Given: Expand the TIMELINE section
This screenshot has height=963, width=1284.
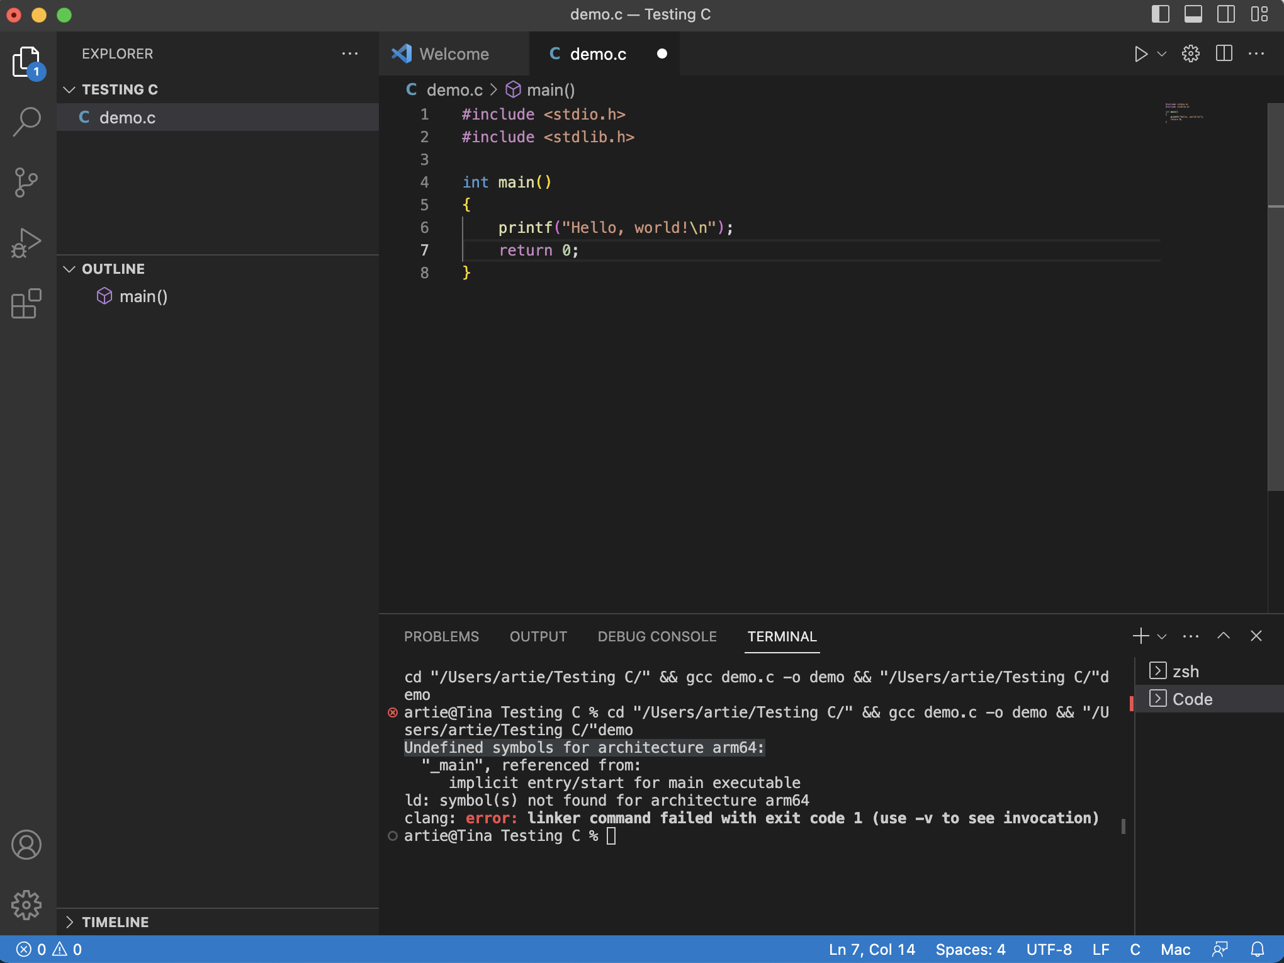Looking at the screenshot, I should click(x=218, y=922).
